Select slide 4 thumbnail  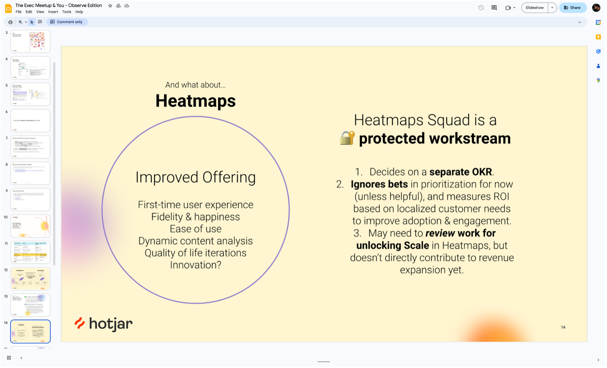tap(30, 68)
